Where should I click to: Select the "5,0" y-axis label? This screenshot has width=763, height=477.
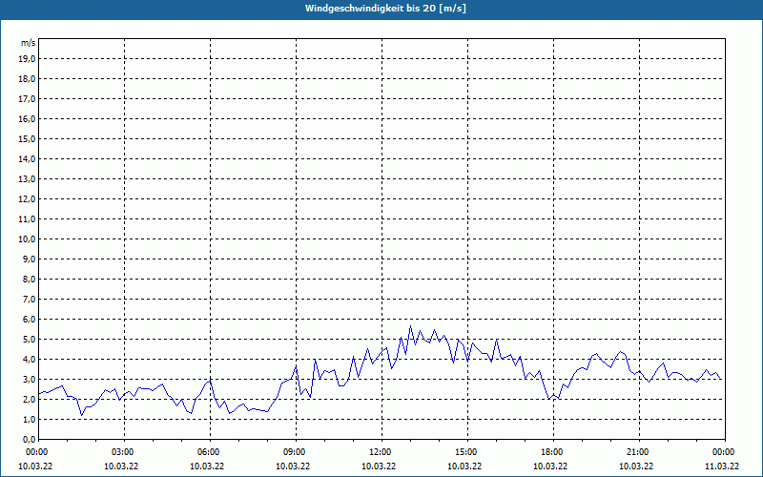click(30, 339)
